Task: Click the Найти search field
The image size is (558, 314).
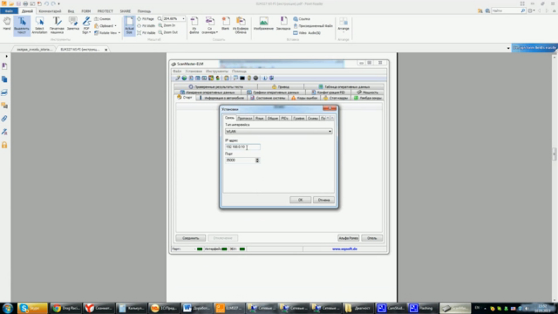Action: pyautogui.click(x=505, y=11)
